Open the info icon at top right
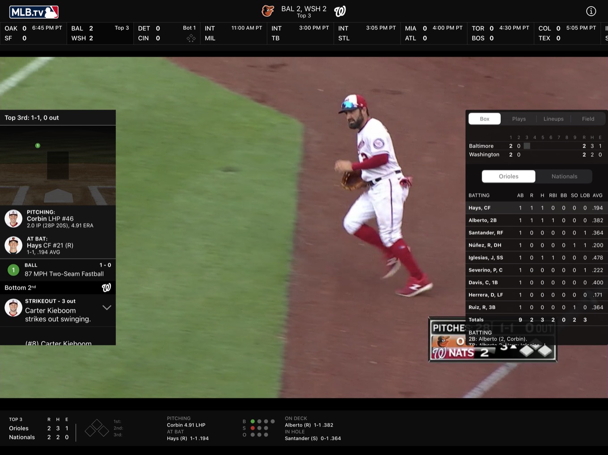The width and height of the screenshot is (608, 455). 591,11
